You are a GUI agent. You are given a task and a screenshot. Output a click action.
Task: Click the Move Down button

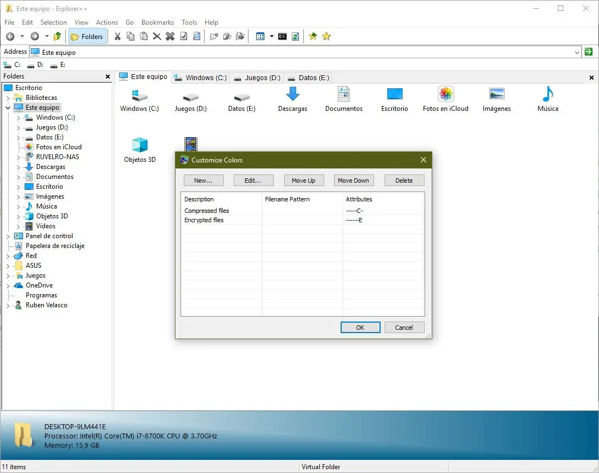point(353,181)
